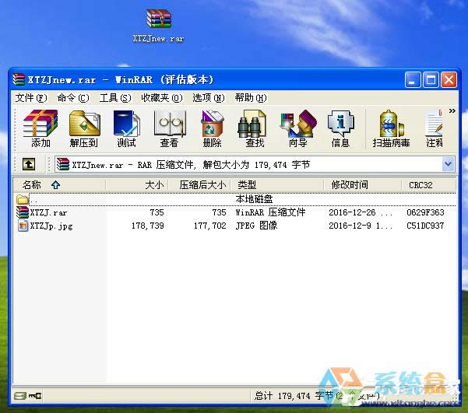The image size is (468, 413).
Task: Sort by 修改时间 column header
Action: (350, 185)
